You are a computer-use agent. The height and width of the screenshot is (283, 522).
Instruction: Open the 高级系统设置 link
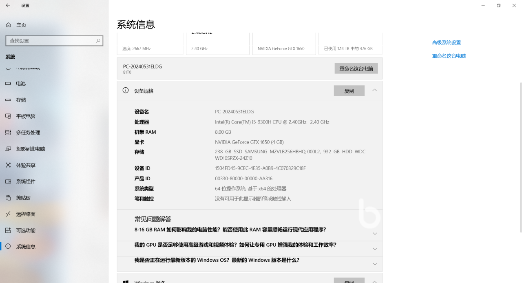[x=446, y=42]
